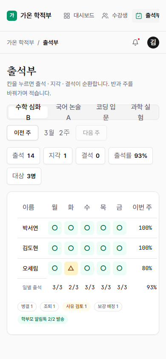Click the 수강생 people icon

tap(105, 16)
